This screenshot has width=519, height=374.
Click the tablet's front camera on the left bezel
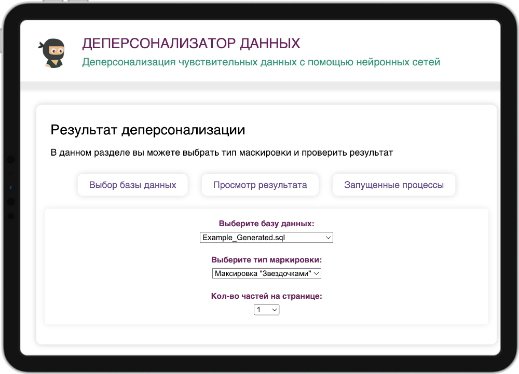pyautogui.click(x=11, y=187)
